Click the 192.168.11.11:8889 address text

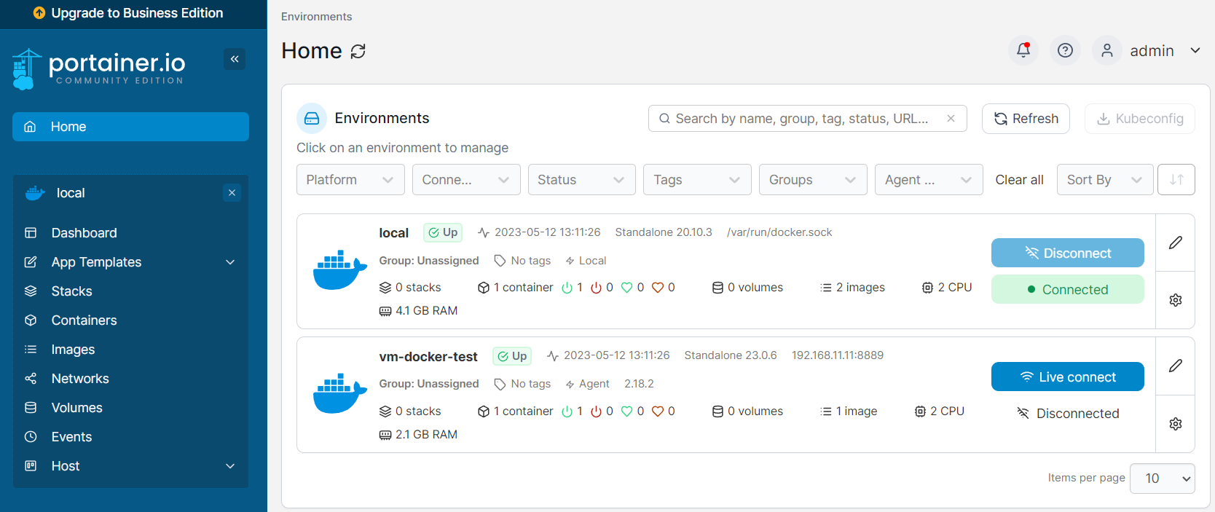click(x=837, y=355)
